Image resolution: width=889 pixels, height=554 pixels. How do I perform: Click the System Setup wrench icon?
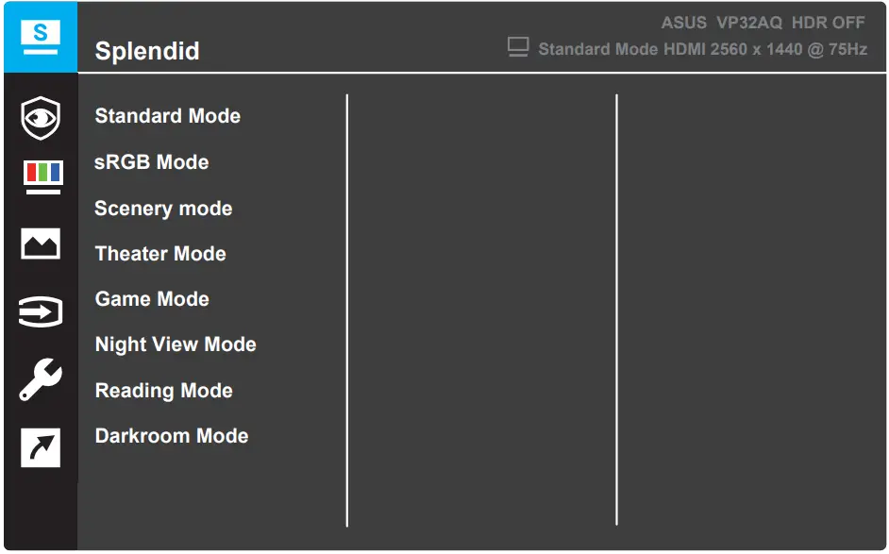tap(40, 379)
